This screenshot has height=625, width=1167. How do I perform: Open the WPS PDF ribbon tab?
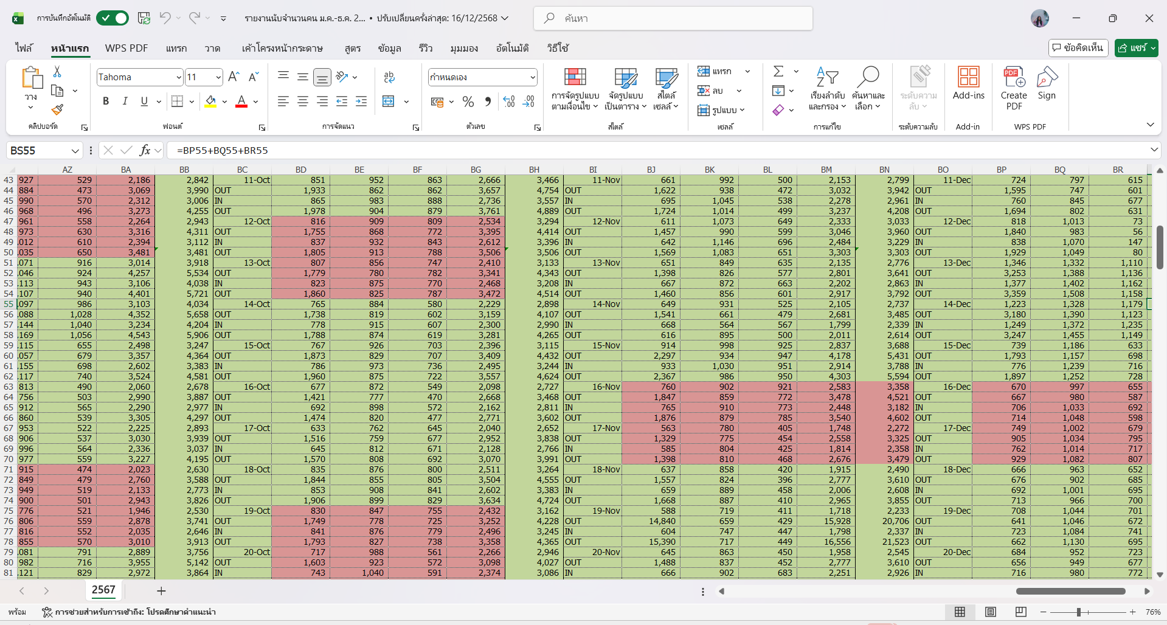pos(126,48)
